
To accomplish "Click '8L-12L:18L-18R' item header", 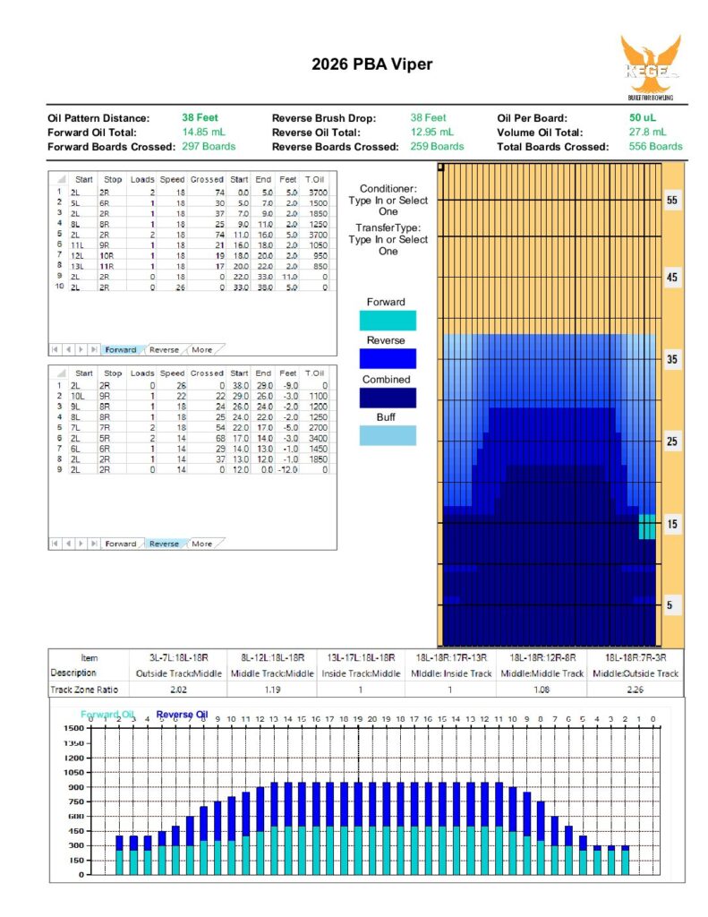I will click(272, 658).
